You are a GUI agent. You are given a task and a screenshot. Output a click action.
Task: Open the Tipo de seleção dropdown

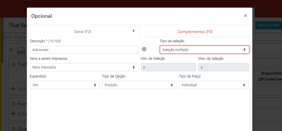click(204, 50)
